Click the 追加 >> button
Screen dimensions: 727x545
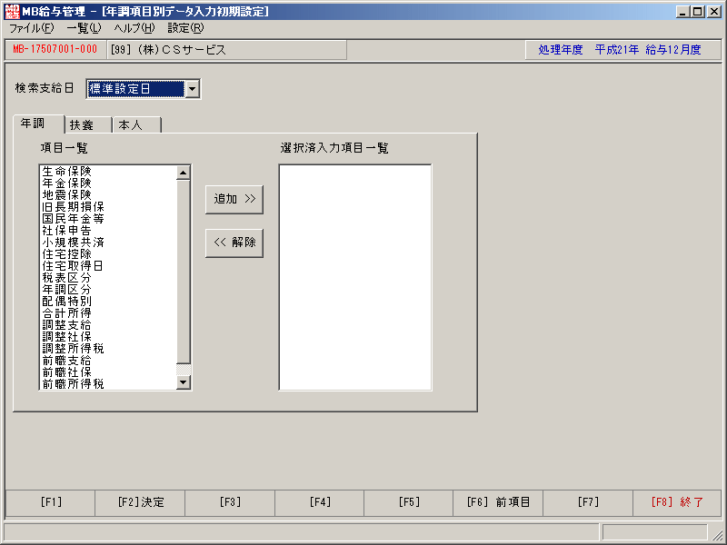coord(234,199)
